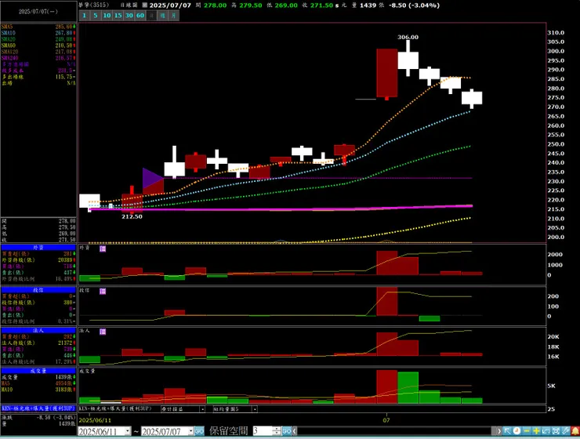Click the SMA60 row in the legend

(x=38, y=45)
